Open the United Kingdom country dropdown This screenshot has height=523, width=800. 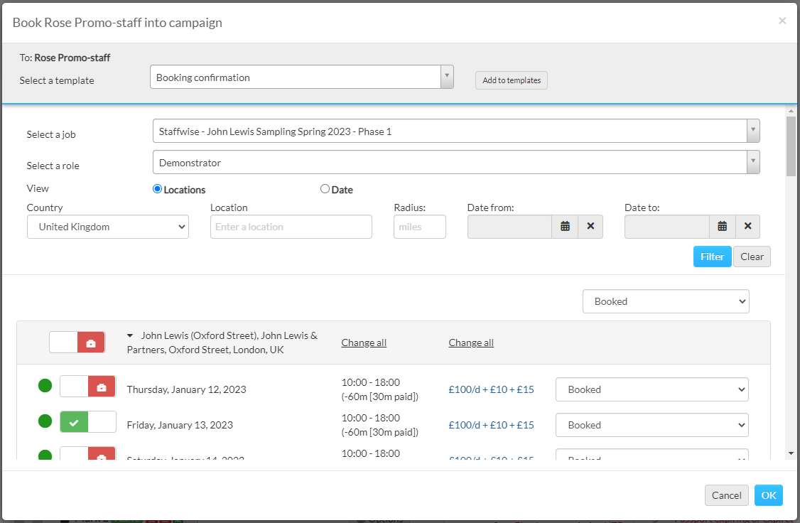click(108, 227)
